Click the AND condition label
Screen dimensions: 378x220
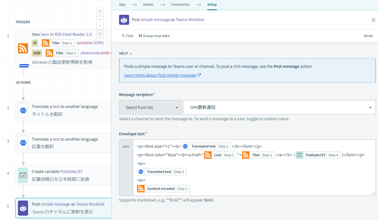coord(37,53)
